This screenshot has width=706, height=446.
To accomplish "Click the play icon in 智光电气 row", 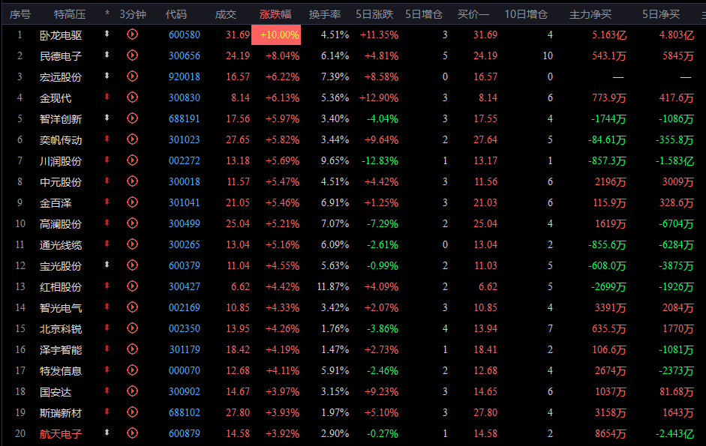I will pos(132,307).
